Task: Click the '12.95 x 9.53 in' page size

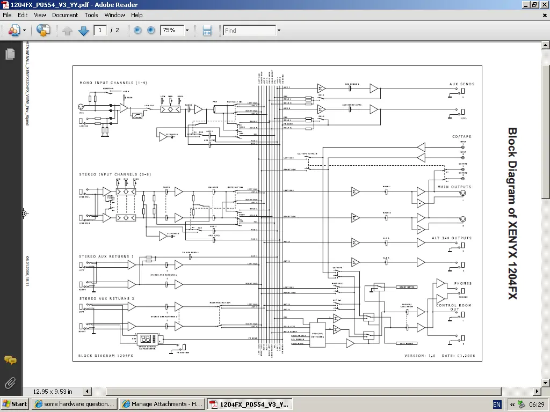Action: 53,392
